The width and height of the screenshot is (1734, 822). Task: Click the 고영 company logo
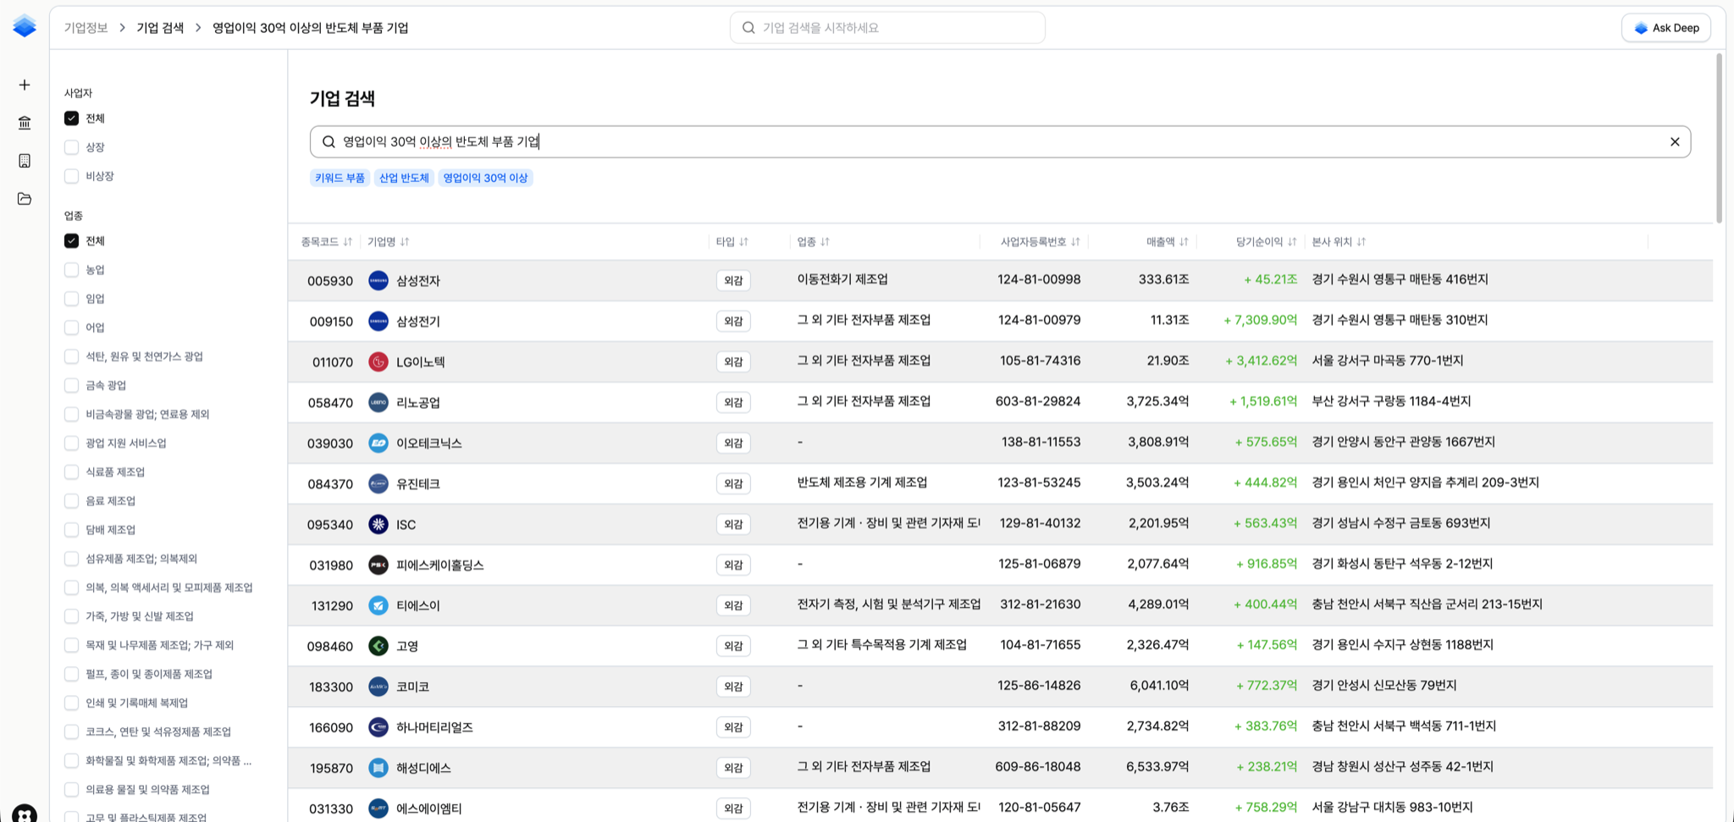click(378, 646)
